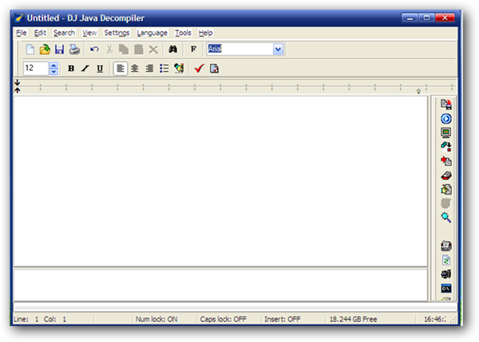Click the font size field showing 12
The height and width of the screenshot is (342, 479).
coord(36,68)
